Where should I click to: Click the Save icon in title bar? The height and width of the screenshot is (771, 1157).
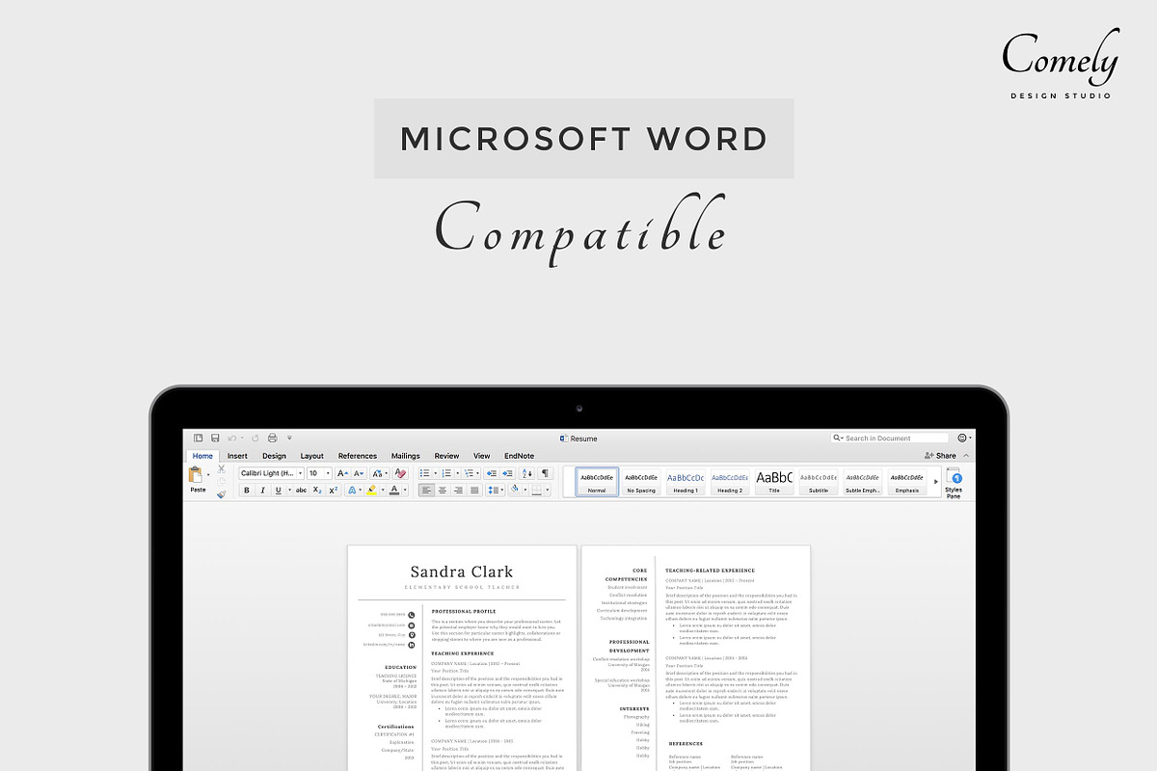[215, 438]
